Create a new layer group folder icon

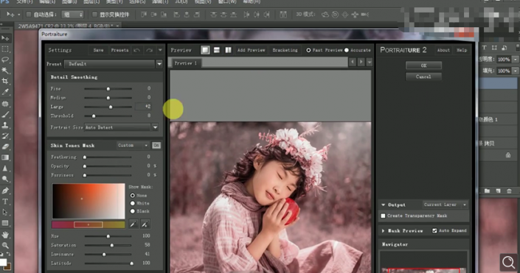[487, 191]
